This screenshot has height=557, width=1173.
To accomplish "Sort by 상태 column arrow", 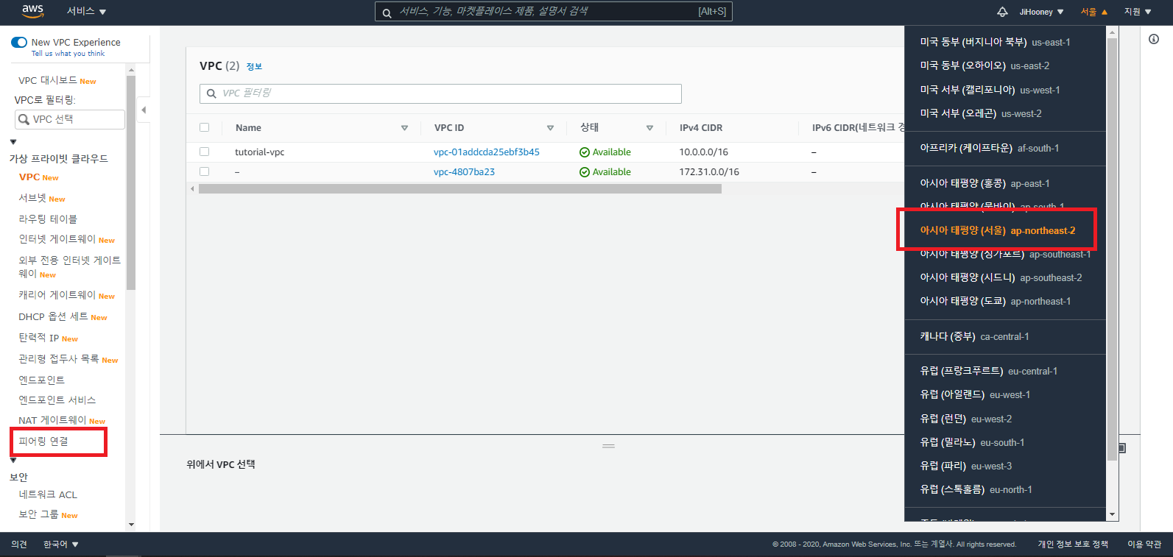I will tap(649, 128).
